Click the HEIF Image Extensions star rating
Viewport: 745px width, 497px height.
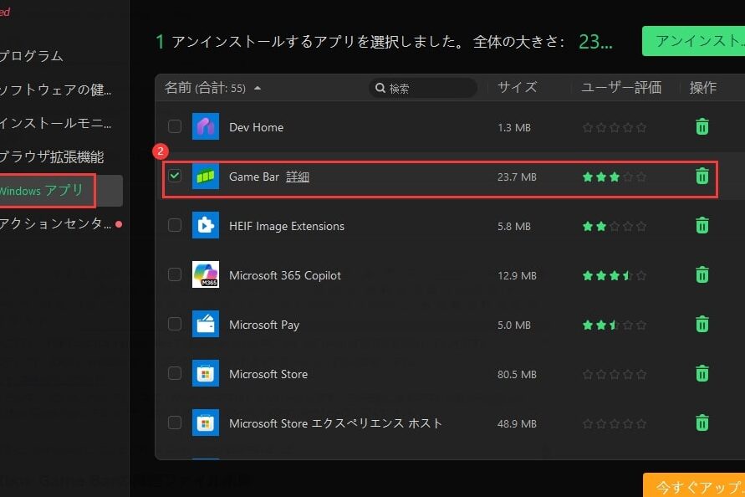click(x=615, y=227)
